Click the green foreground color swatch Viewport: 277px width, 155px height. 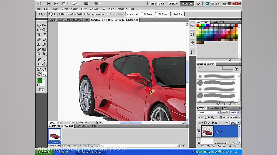point(39,81)
